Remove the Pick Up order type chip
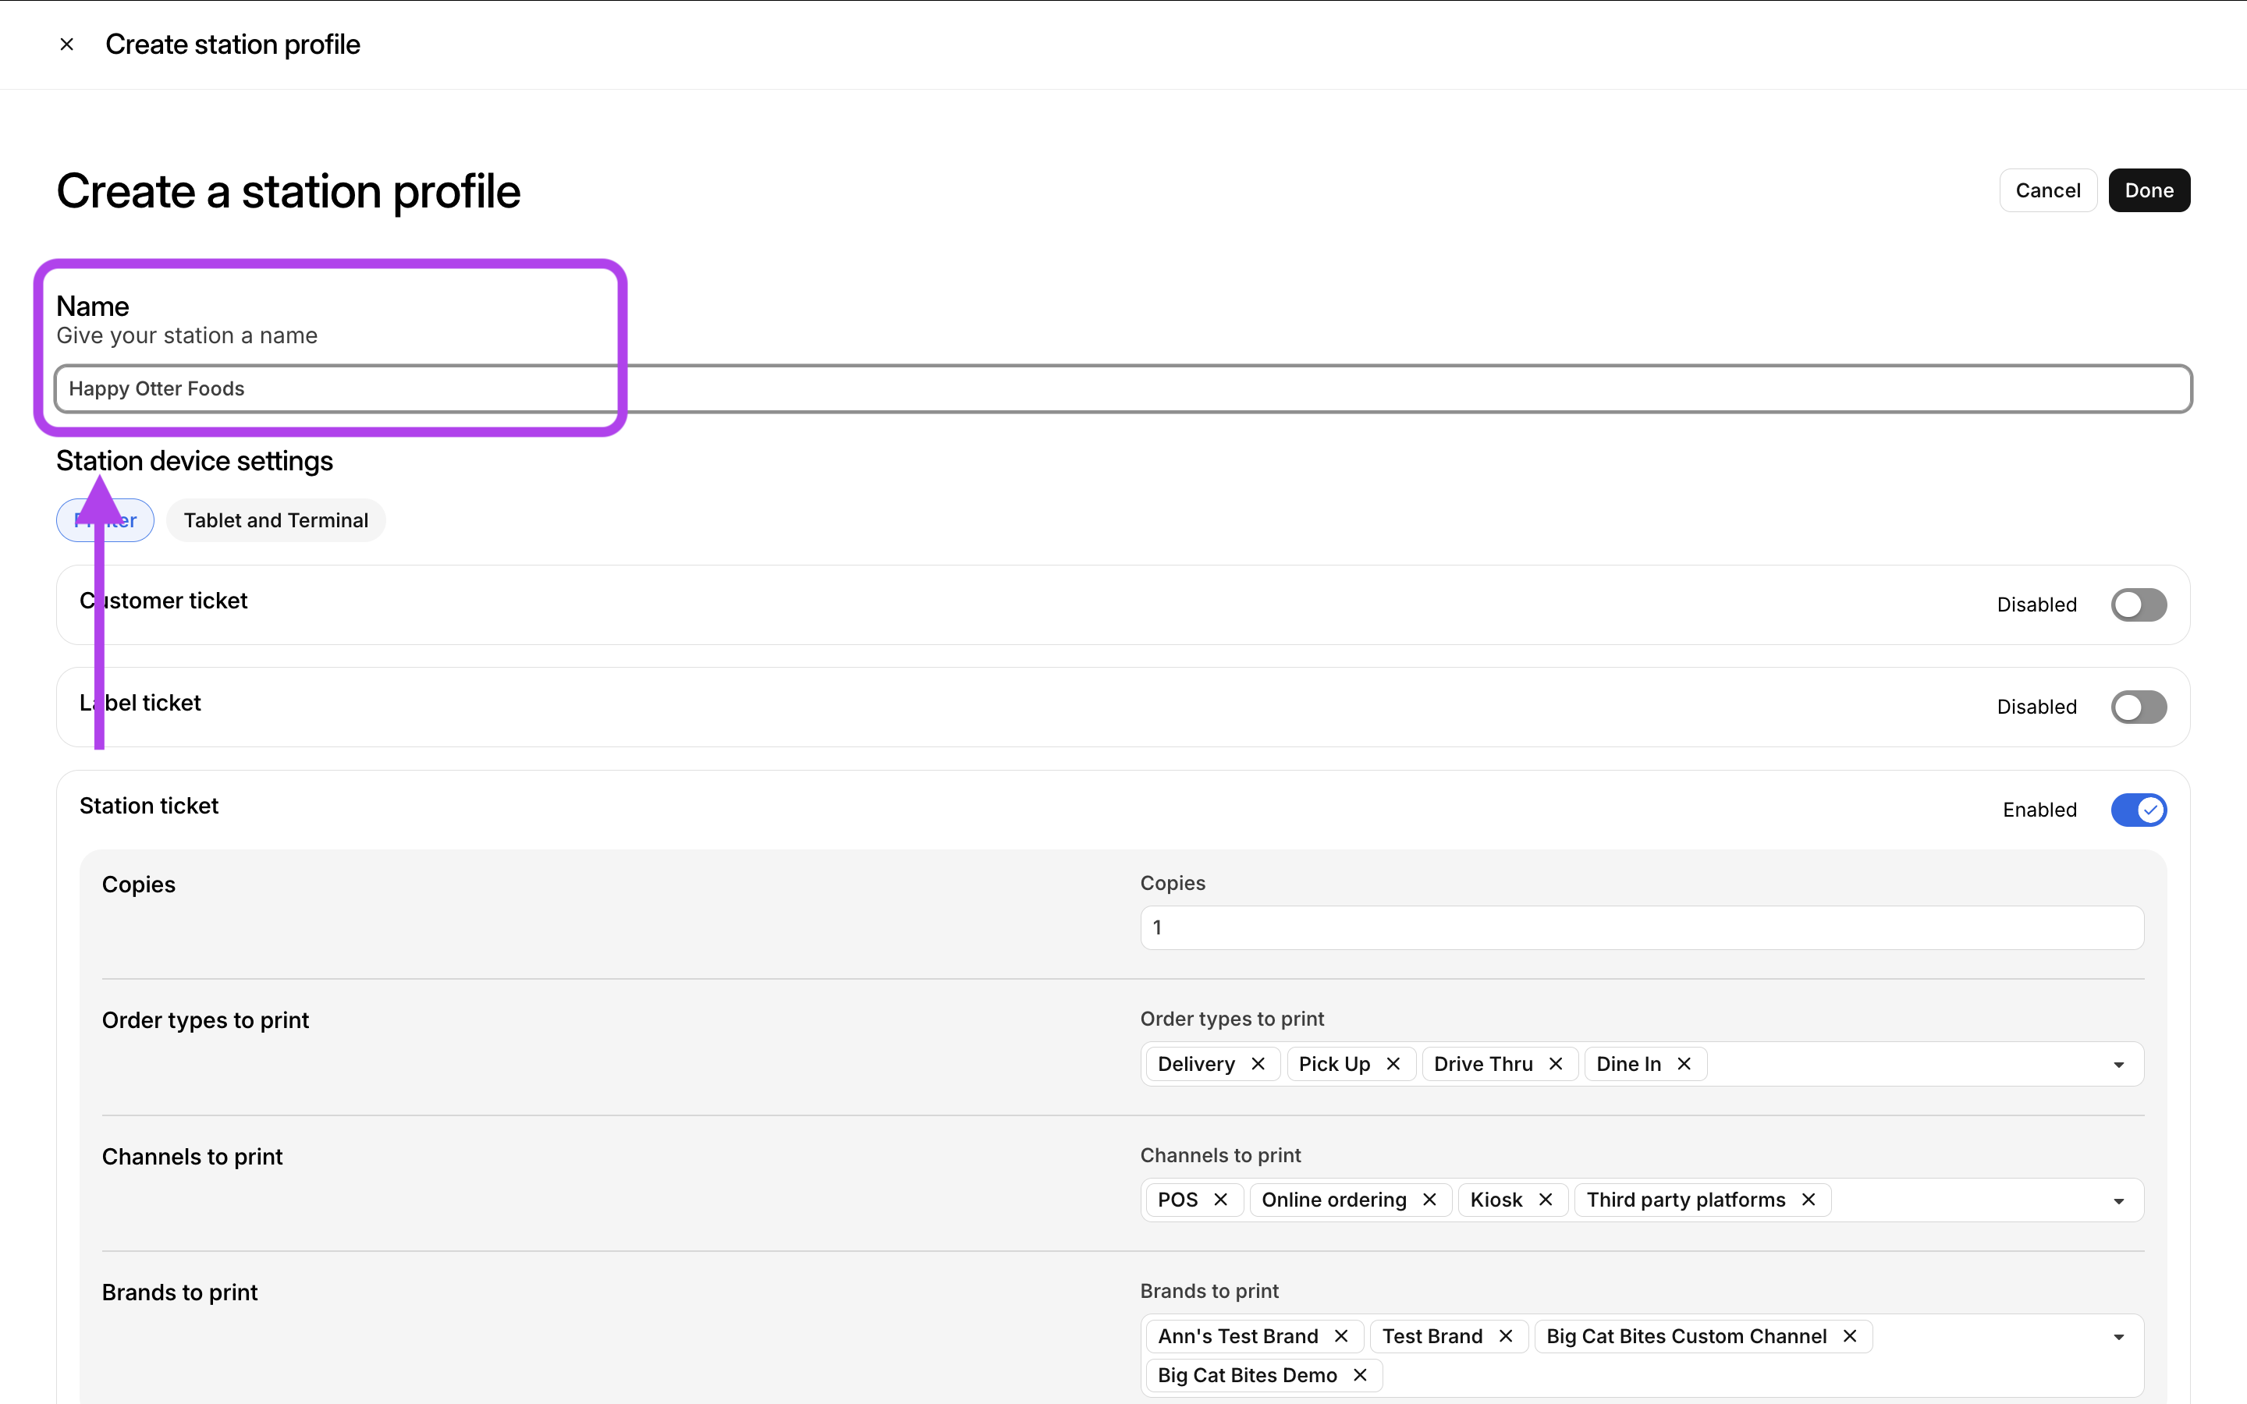 (1393, 1063)
